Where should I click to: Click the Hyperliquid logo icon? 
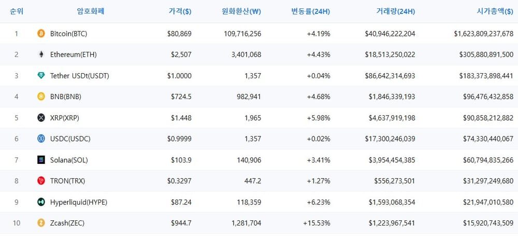41,202
